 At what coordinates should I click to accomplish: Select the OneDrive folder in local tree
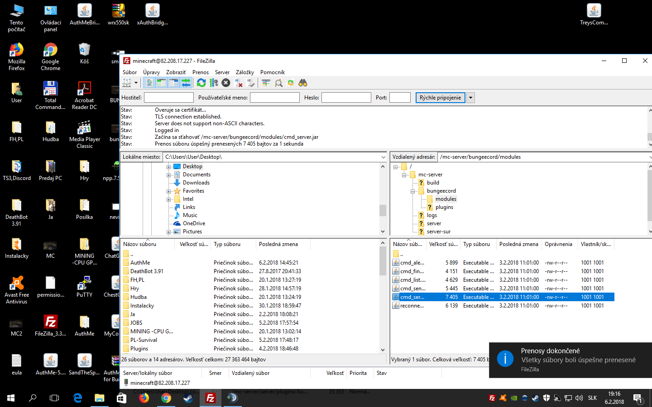pos(194,223)
